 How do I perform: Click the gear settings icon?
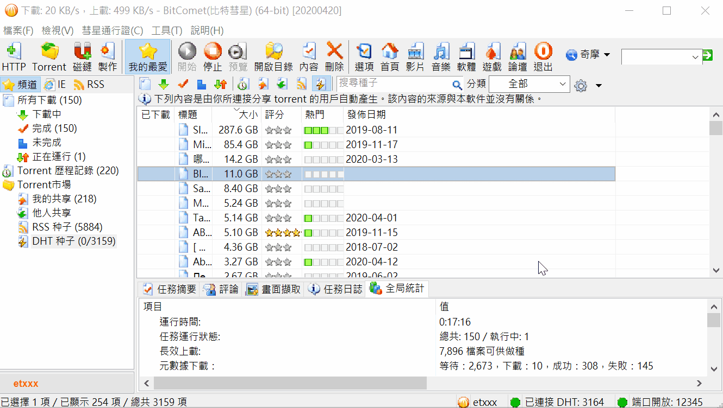tap(581, 86)
